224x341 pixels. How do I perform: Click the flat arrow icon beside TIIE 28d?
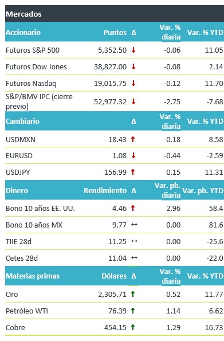point(134,241)
